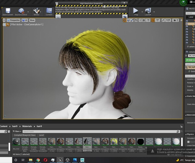Select the black Scalp material thumbnail

pyautogui.click(x=140, y=142)
